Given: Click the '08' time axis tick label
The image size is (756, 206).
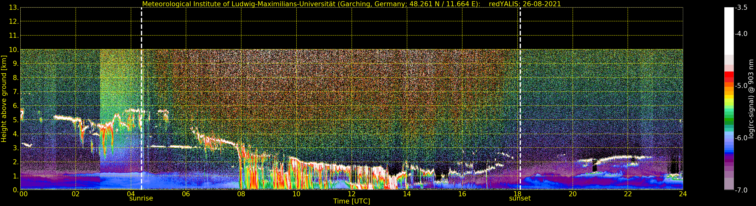Looking at the screenshot, I should tap(241, 194).
